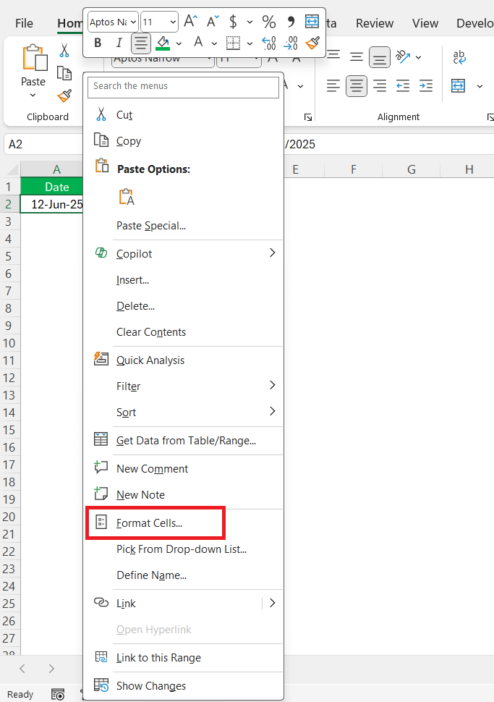Toggle ribbon Middle Align button
The width and height of the screenshot is (494, 702).
pos(357,57)
